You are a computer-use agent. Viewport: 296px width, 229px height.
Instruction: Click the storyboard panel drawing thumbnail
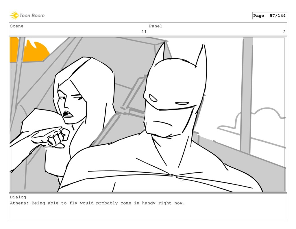click(x=148, y=114)
